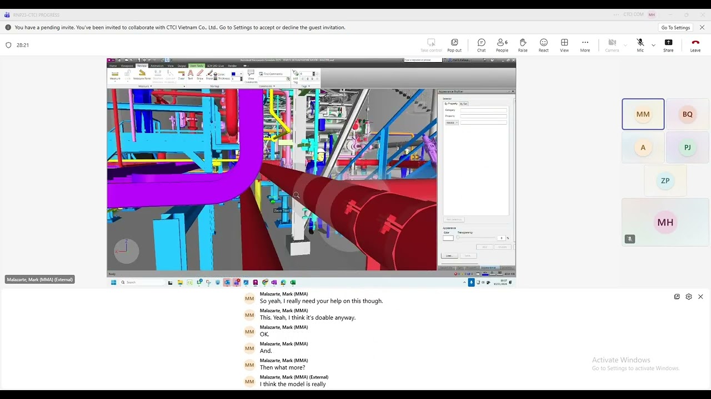Image resolution: width=711 pixels, height=399 pixels.
Task: Select BQ participant tile
Action: click(688, 114)
